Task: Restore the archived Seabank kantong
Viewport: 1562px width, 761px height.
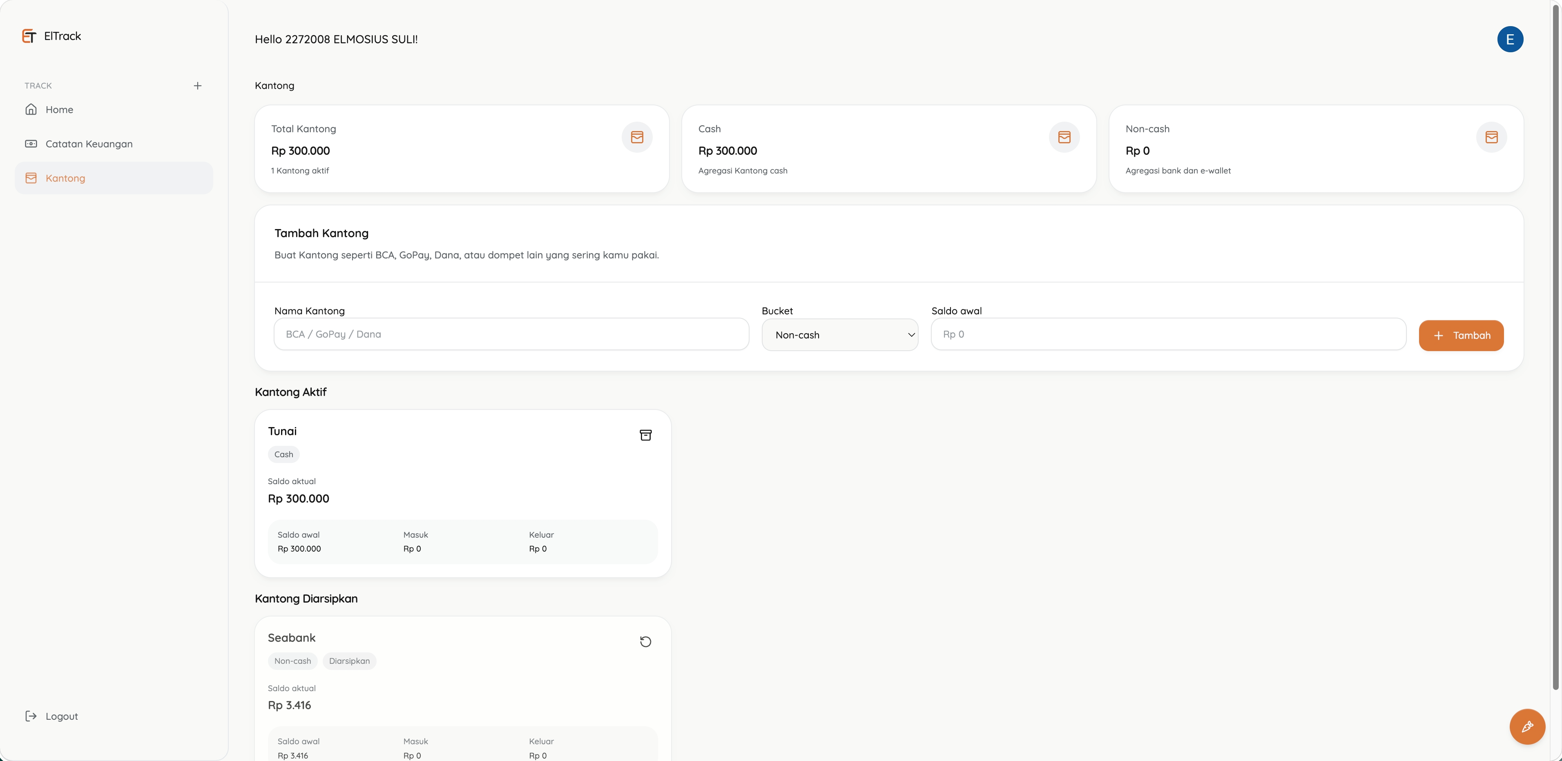Action: pyautogui.click(x=646, y=642)
